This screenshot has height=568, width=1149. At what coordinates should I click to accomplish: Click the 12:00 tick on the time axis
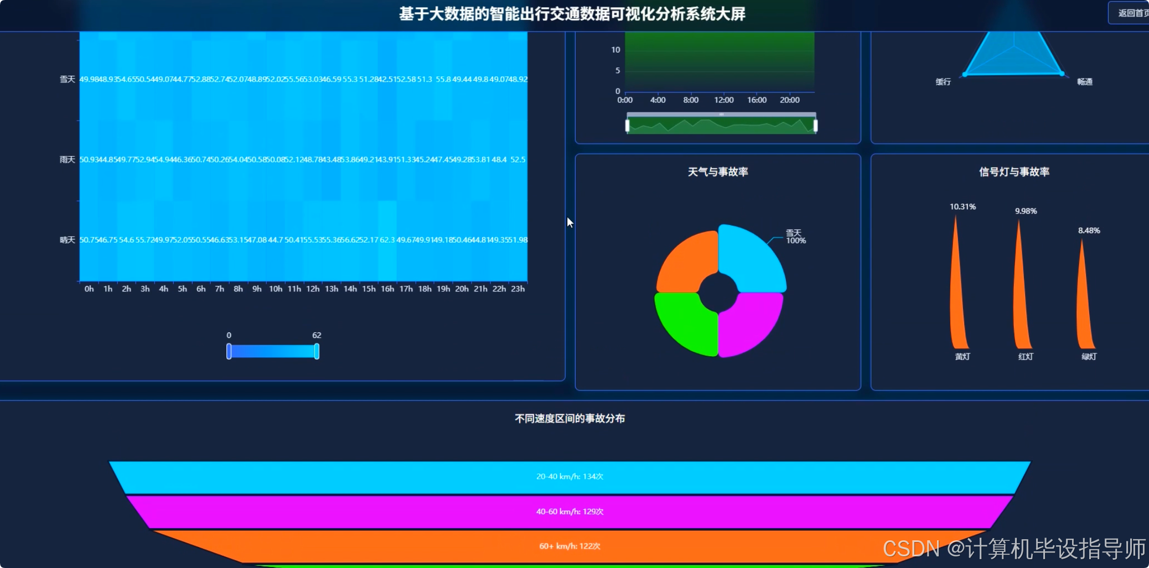pos(724,100)
